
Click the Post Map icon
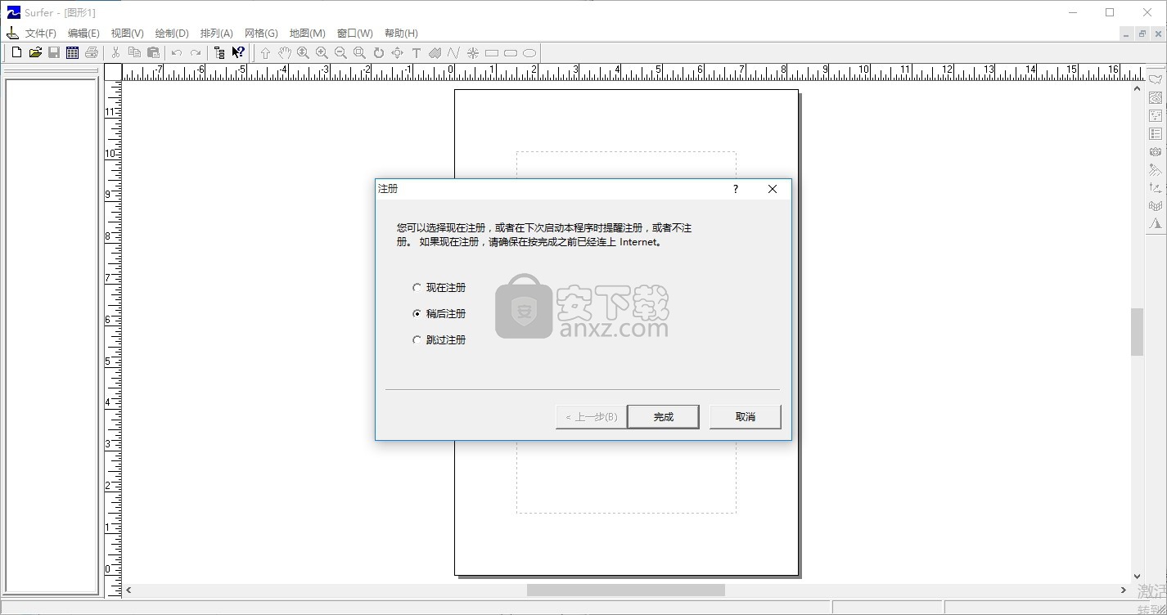(1155, 115)
